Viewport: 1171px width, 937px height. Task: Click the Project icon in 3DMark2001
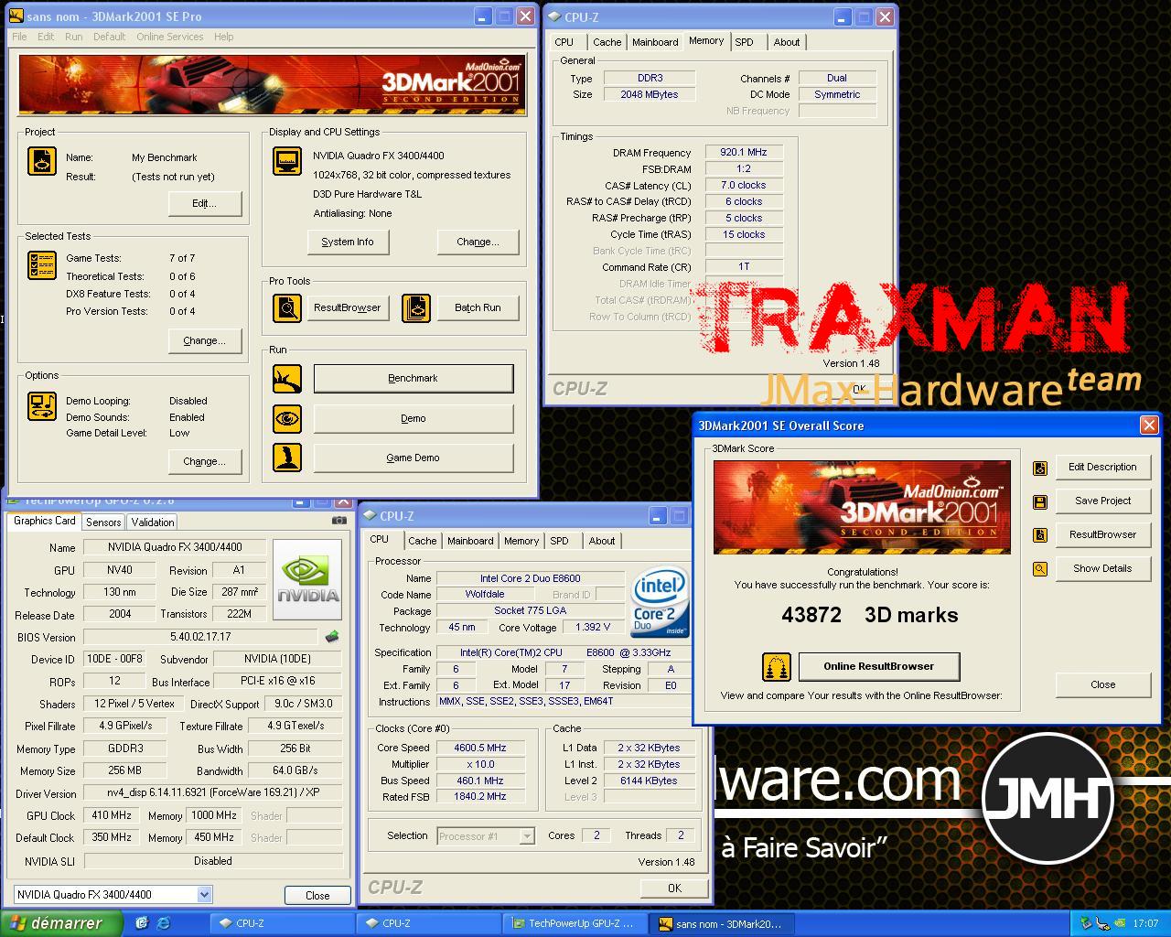click(42, 161)
